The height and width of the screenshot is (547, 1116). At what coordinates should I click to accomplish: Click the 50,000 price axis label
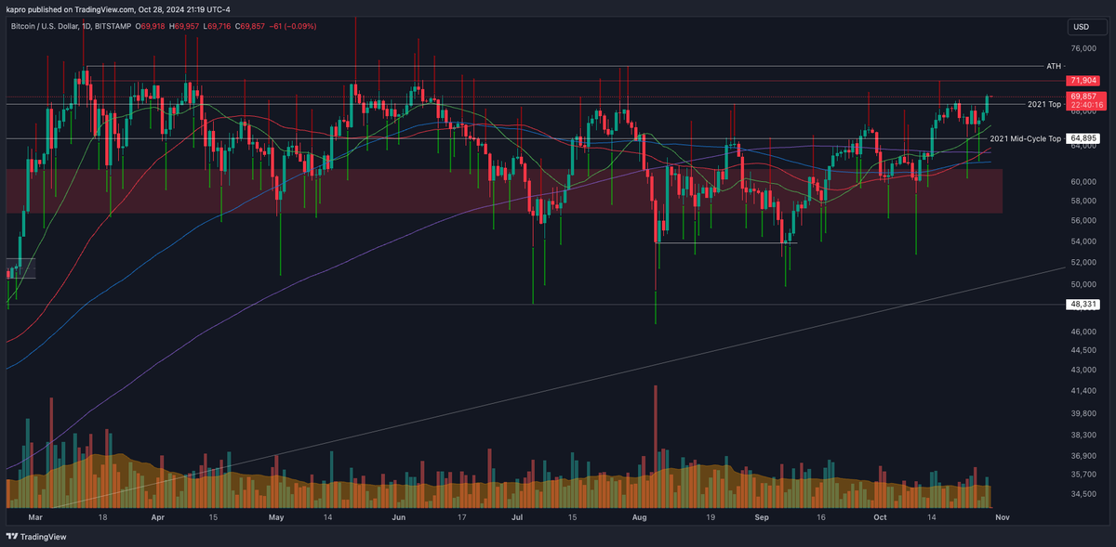(x=1082, y=284)
